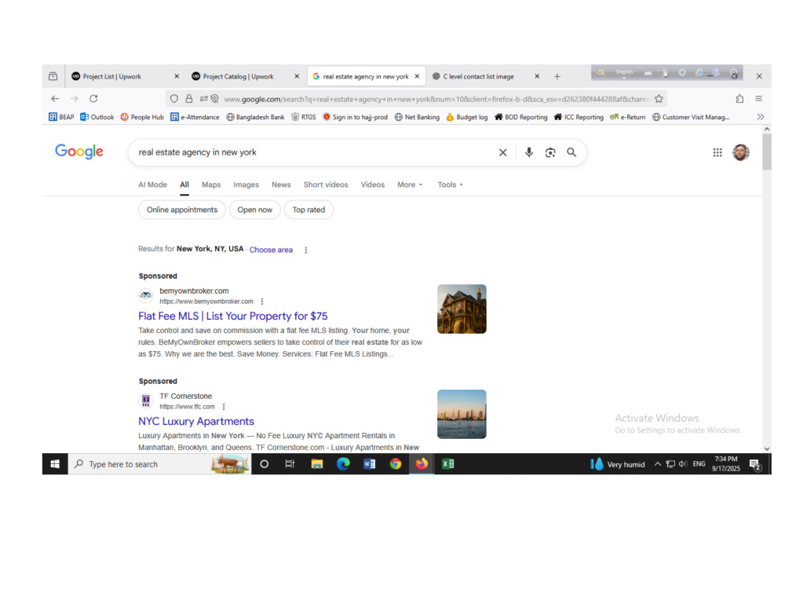Go back to the previous page

55,99
